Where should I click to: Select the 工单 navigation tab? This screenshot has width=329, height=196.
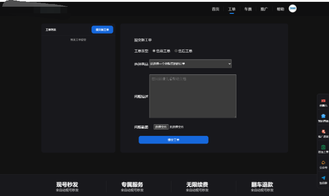(232, 9)
